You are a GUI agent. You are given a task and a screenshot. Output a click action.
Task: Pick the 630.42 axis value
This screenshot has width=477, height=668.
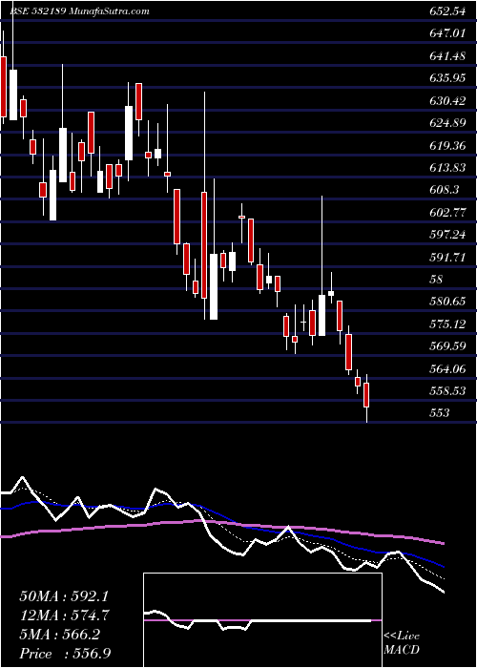(x=447, y=101)
